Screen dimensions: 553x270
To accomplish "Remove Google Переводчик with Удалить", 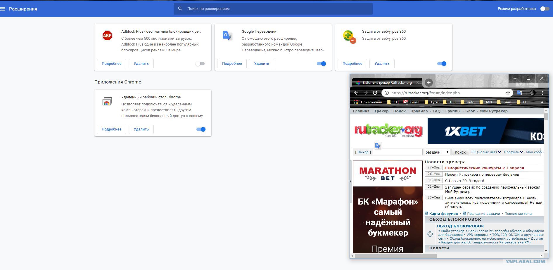I will pyautogui.click(x=262, y=64).
